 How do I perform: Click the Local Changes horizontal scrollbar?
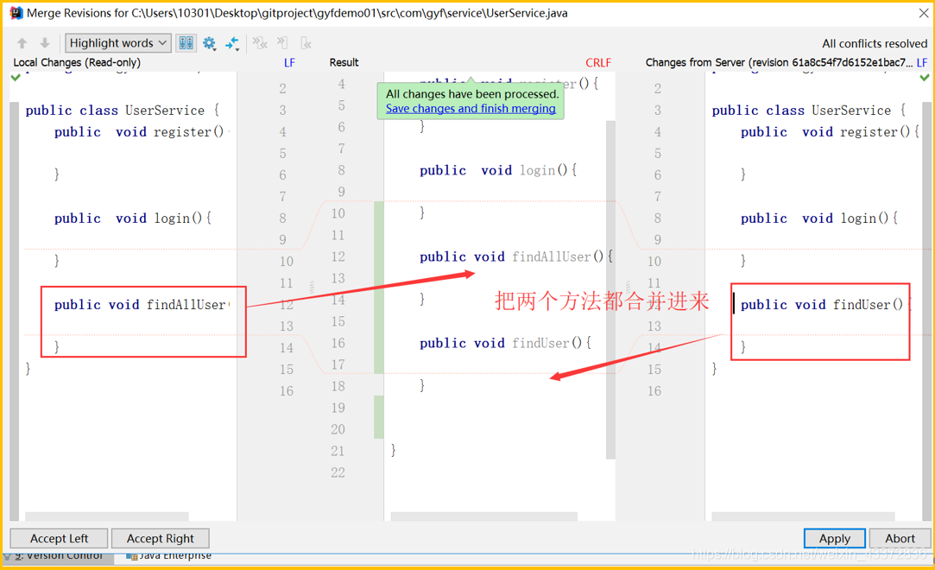[x=107, y=516]
